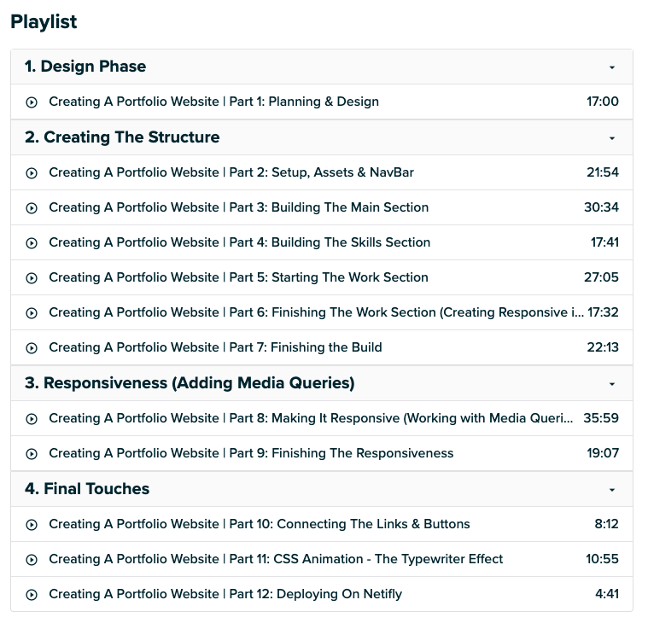Click play icon beside Part 2: Setup, Assets & NavBar
Image resolution: width=648 pixels, height=629 pixels.
click(x=32, y=173)
